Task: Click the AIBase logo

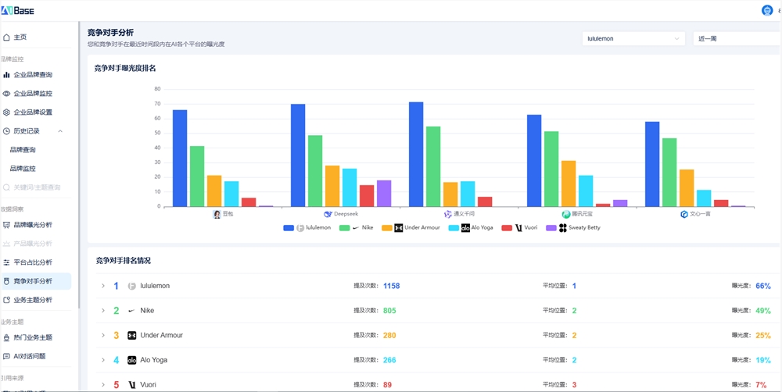Action: click(17, 10)
